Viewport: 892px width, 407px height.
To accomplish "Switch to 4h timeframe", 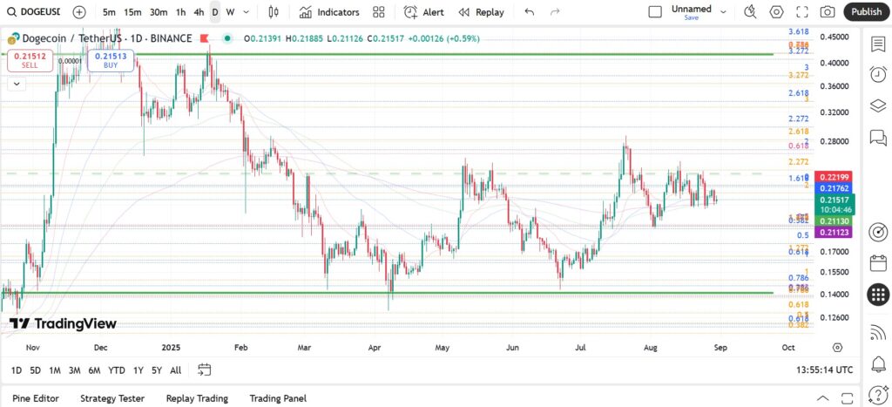I will click(199, 12).
